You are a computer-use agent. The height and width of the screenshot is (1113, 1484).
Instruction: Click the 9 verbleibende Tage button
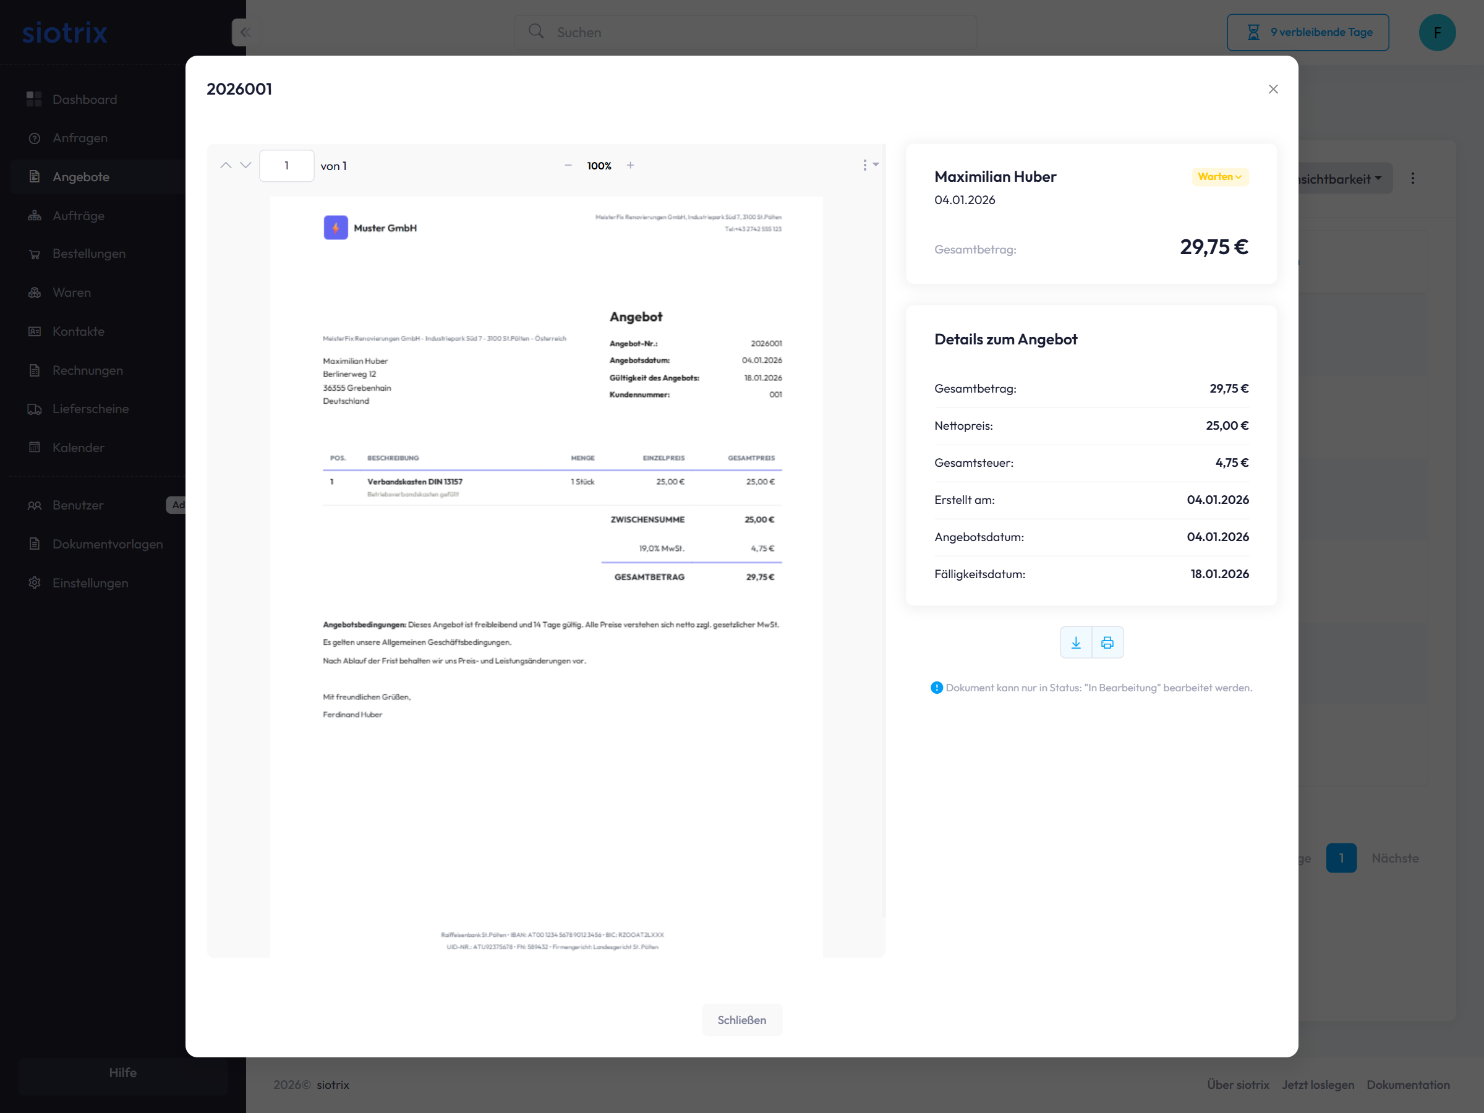(x=1308, y=32)
